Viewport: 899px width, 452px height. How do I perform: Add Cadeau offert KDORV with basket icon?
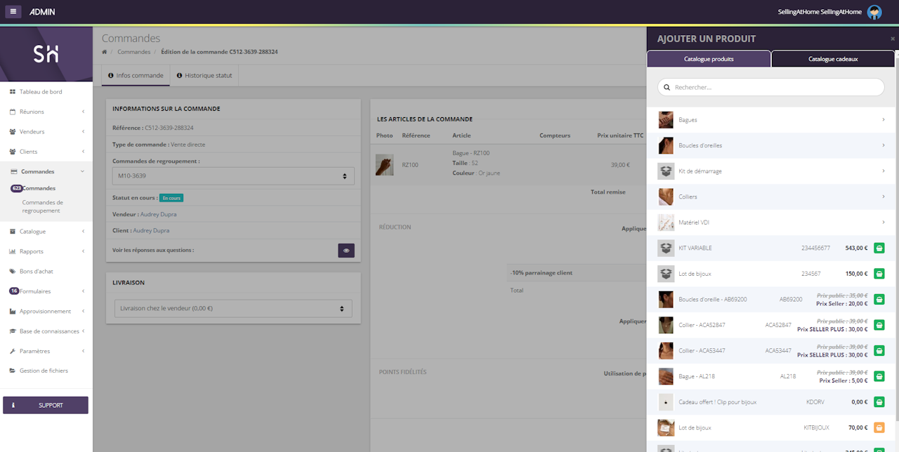pyautogui.click(x=879, y=402)
